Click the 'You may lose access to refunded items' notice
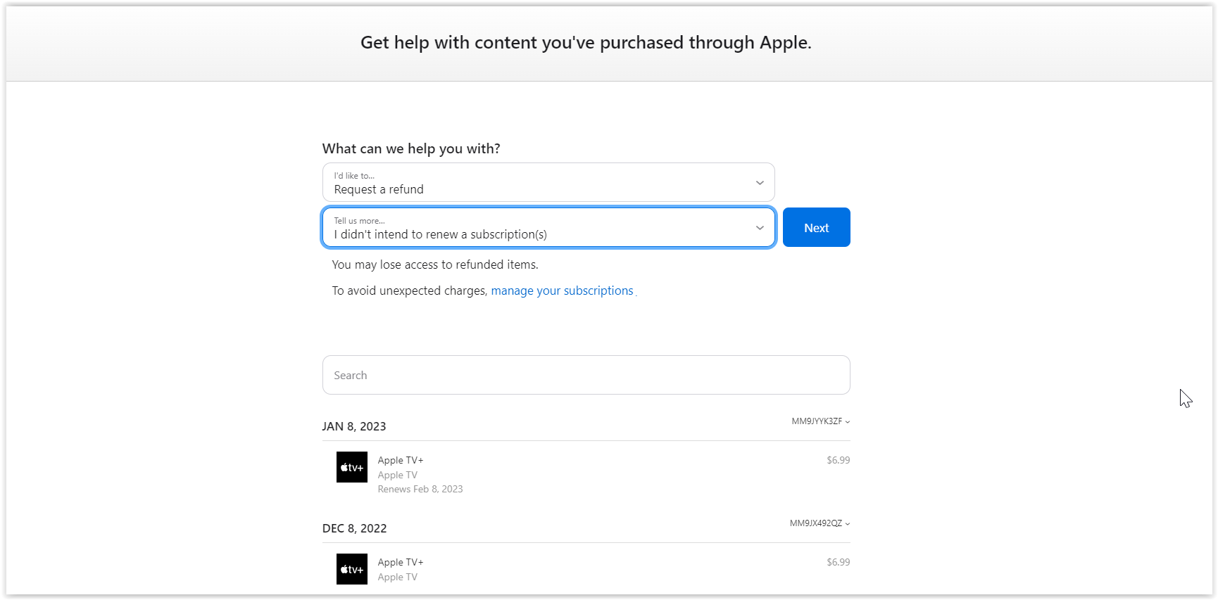This screenshot has width=1218, height=600. click(x=435, y=264)
